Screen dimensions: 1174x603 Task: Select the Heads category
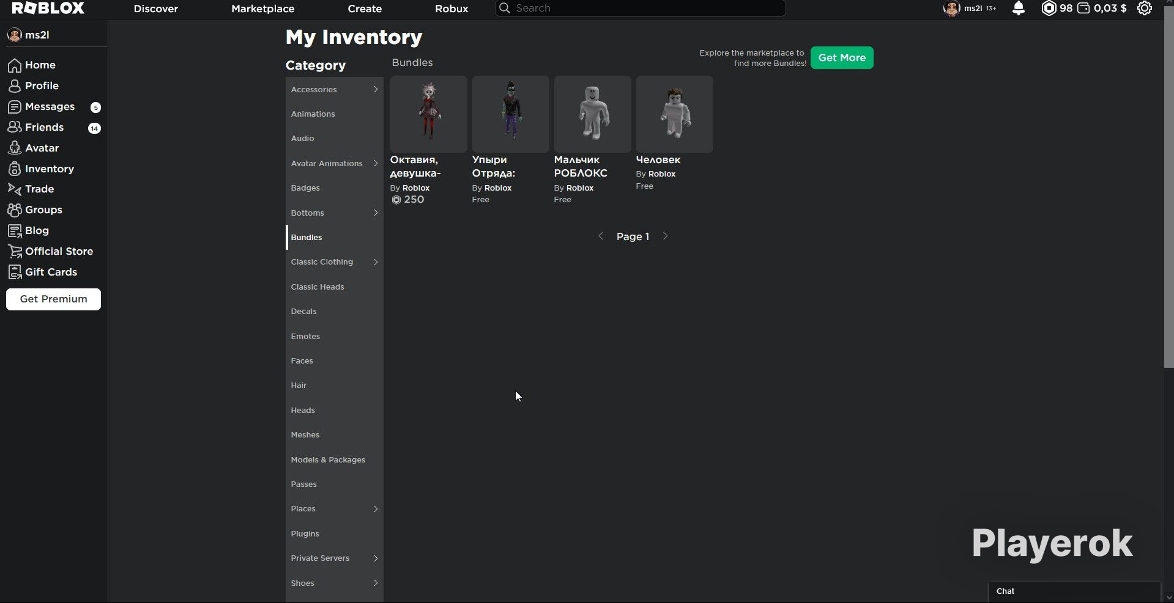pyautogui.click(x=335, y=411)
